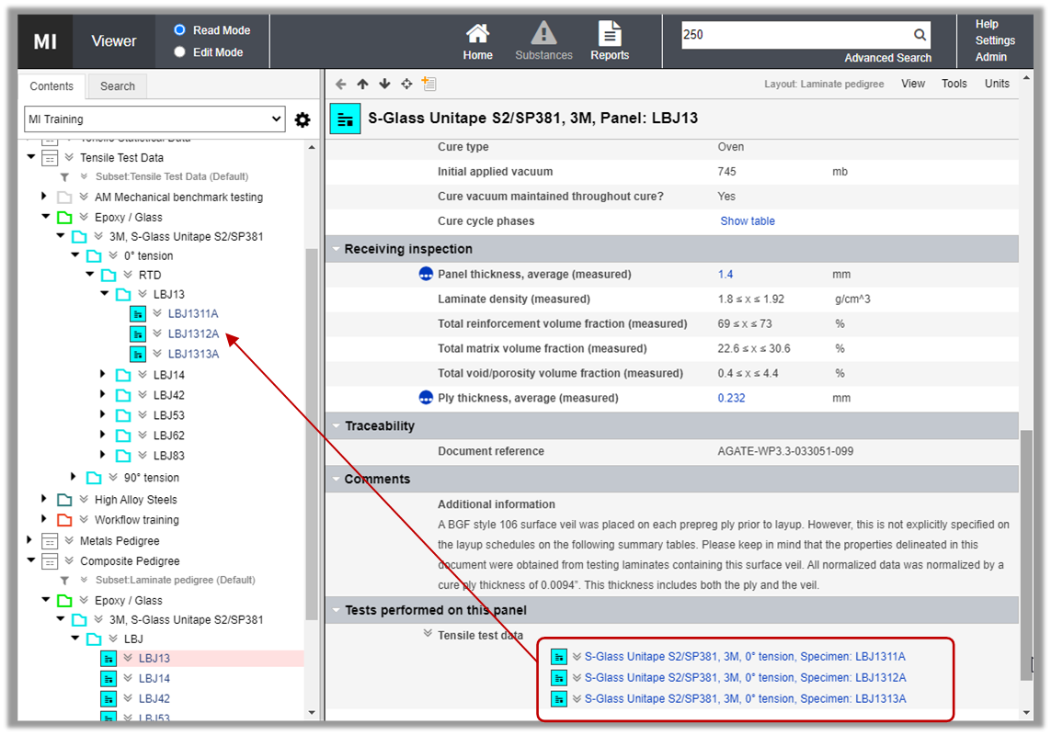1051x735 pixels.
Task: Open database settings gear icon
Action: 302,119
